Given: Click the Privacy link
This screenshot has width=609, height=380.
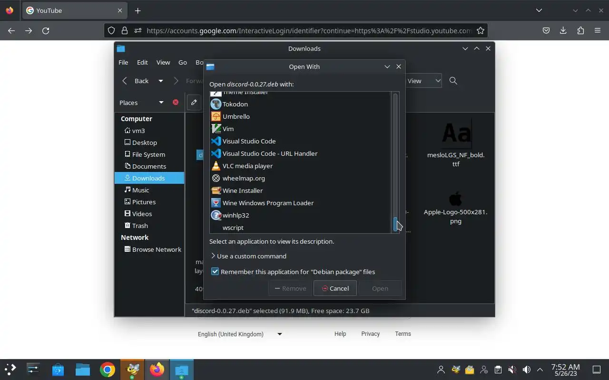Looking at the screenshot, I should coord(370,334).
